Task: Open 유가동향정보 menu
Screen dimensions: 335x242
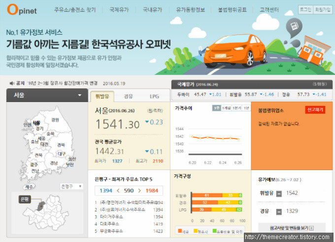Action: click(x=190, y=10)
